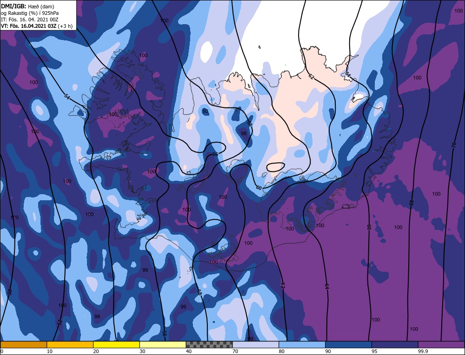Click the dark navy 95–99.9 legend swatch
Viewport: 465px width, 355px height.
point(395,344)
